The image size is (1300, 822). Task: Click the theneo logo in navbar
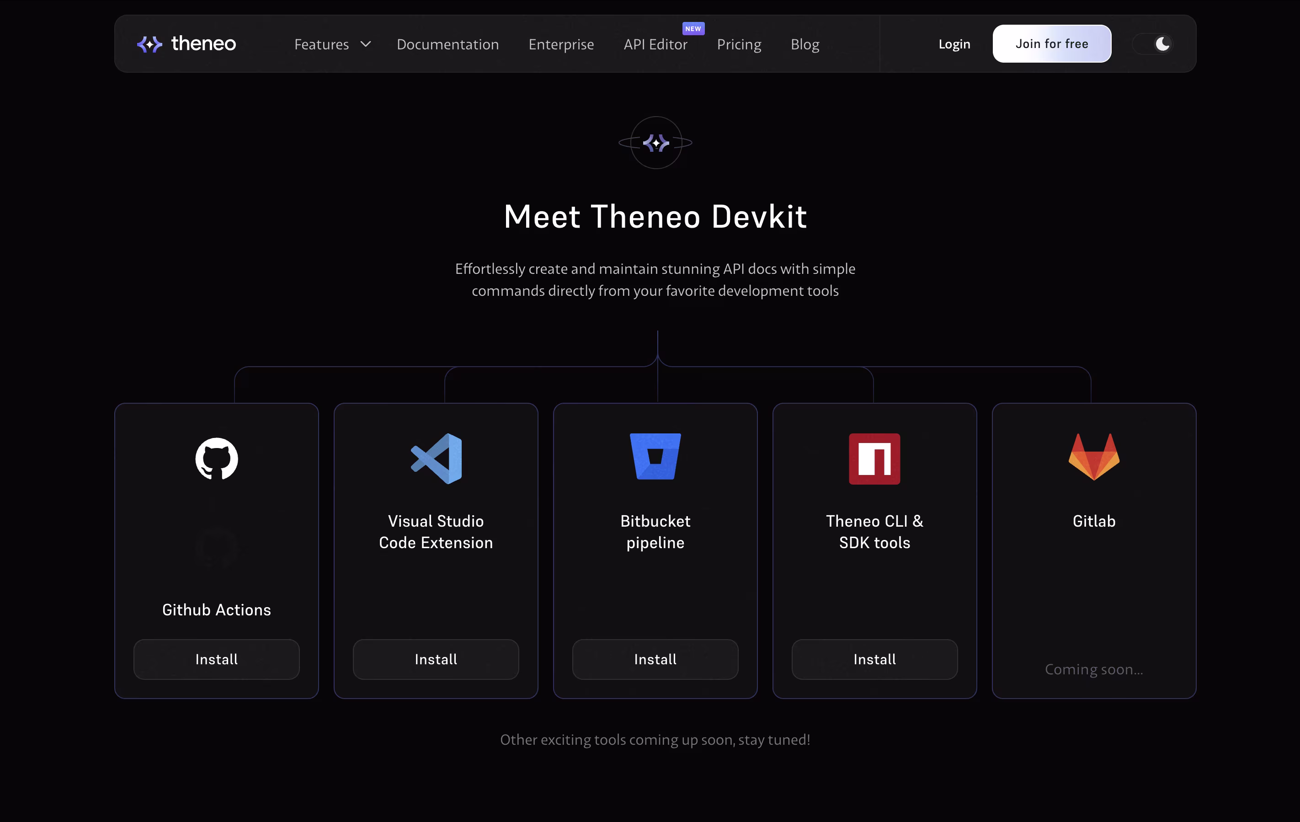point(186,44)
